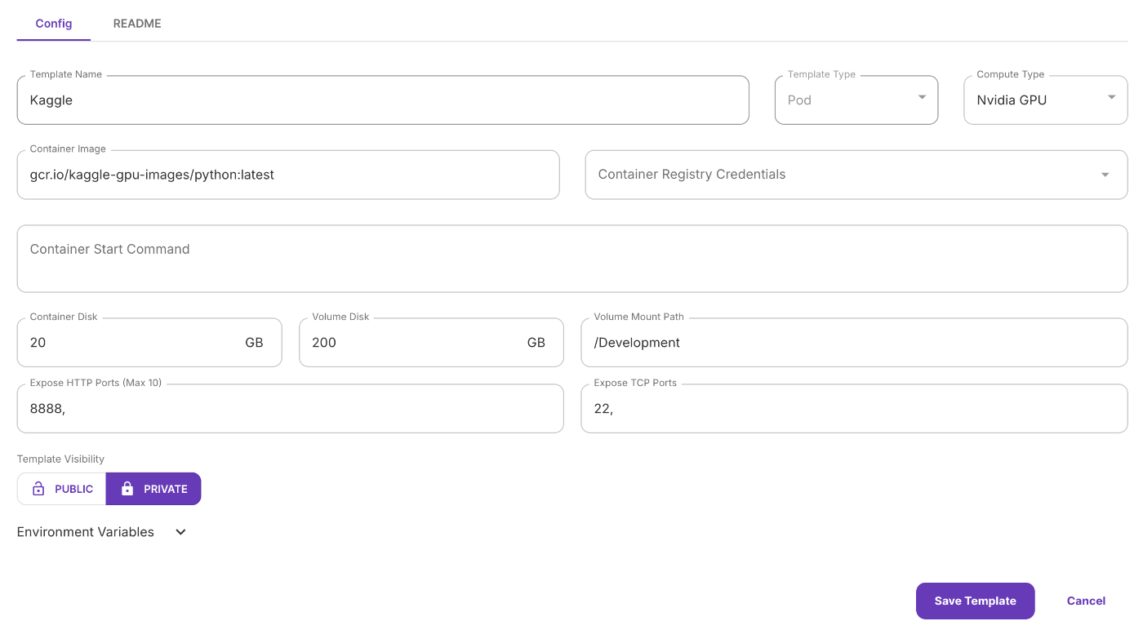Click the GB unit in Container Disk

click(x=254, y=343)
